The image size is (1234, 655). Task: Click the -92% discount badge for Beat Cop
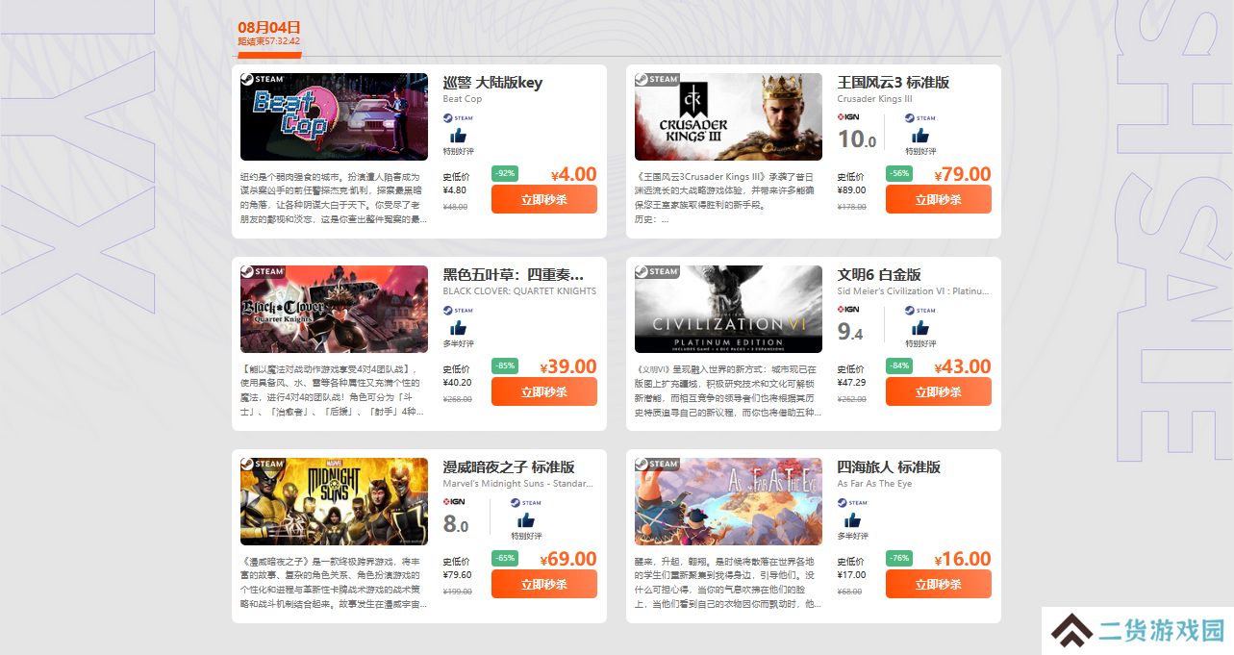(505, 173)
